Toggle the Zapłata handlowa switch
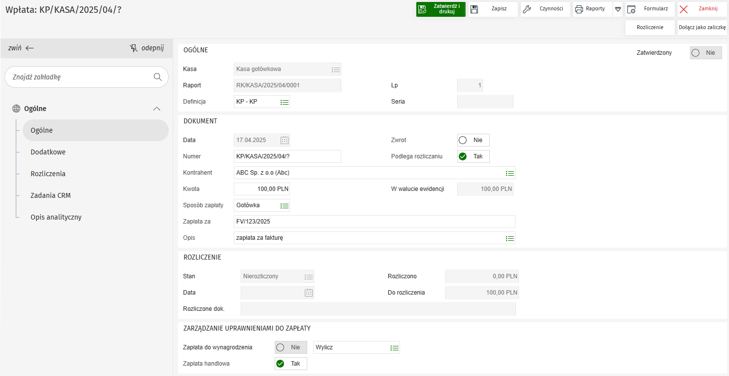Viewport: 729px width, 376px height. pyautogui.click(x=291, y=364)
